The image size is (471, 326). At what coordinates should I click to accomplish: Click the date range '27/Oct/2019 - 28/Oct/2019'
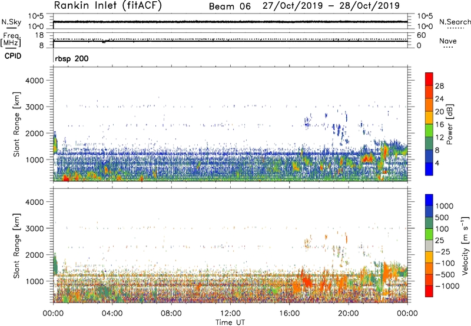click(x=331, y=6)
